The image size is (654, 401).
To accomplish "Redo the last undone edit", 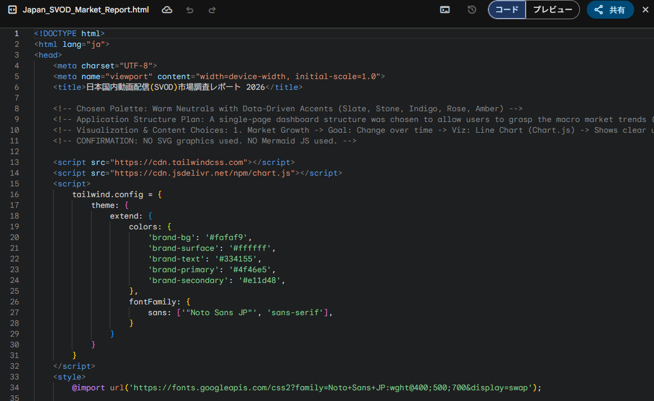I will coord(212,10).
